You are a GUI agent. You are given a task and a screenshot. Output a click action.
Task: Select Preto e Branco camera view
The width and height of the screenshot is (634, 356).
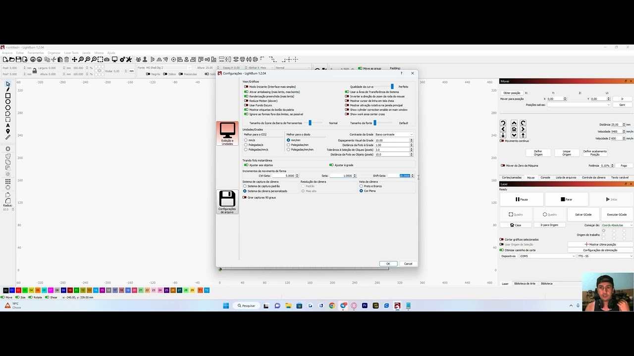pyautogui.click(x=361, y=186)
